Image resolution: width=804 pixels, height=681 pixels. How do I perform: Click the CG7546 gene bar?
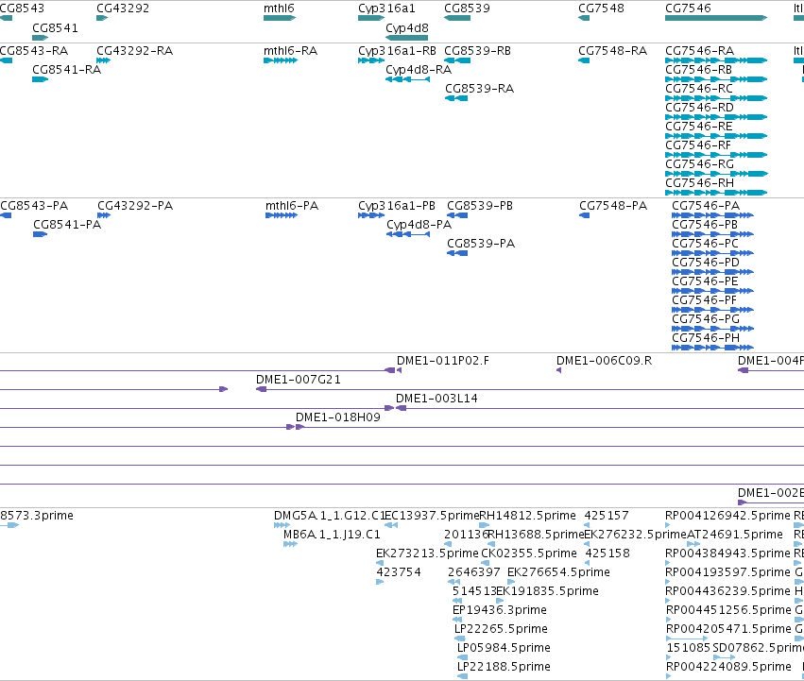(x=716, y=18)
